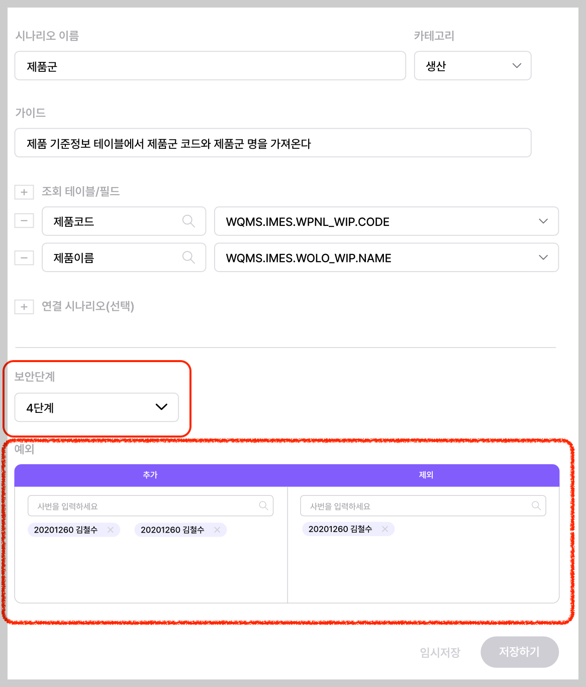Select the 추가 header in the 예외 section

148,475
